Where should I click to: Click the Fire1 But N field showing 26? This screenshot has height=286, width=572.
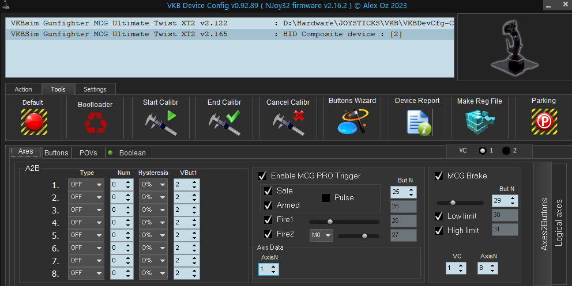(x=404, y=221)
